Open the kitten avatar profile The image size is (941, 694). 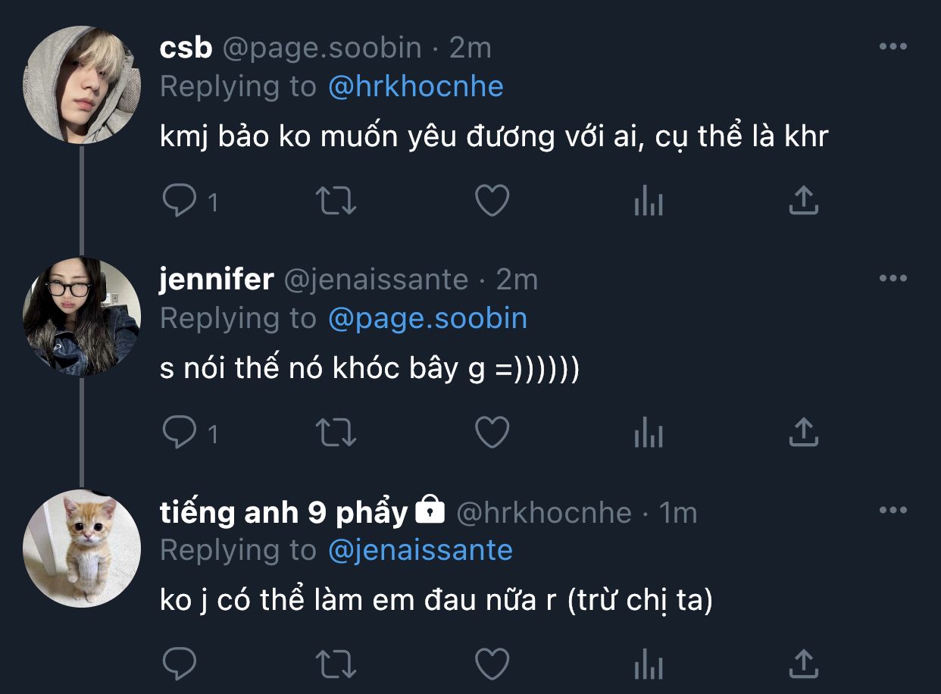82,549
